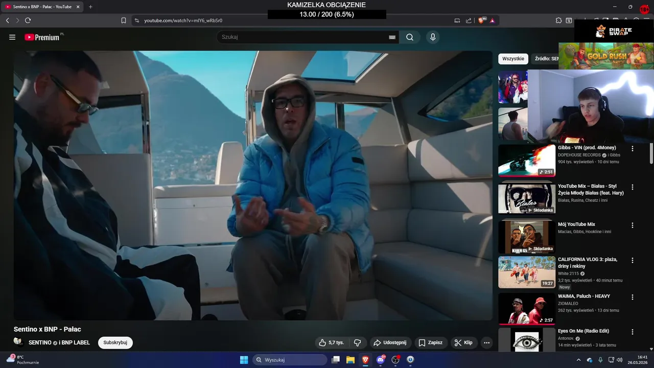The image size is (654, 368).
Task: Open options menu for CALIFORNIA VLOG 3
Action: click(633, 260)
